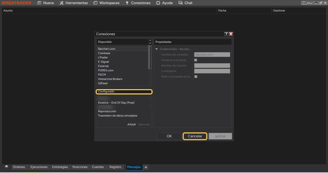Collapse the Credenciales - Barcha... section
Screen dimensions: 328x173
(x=157, y=49)
